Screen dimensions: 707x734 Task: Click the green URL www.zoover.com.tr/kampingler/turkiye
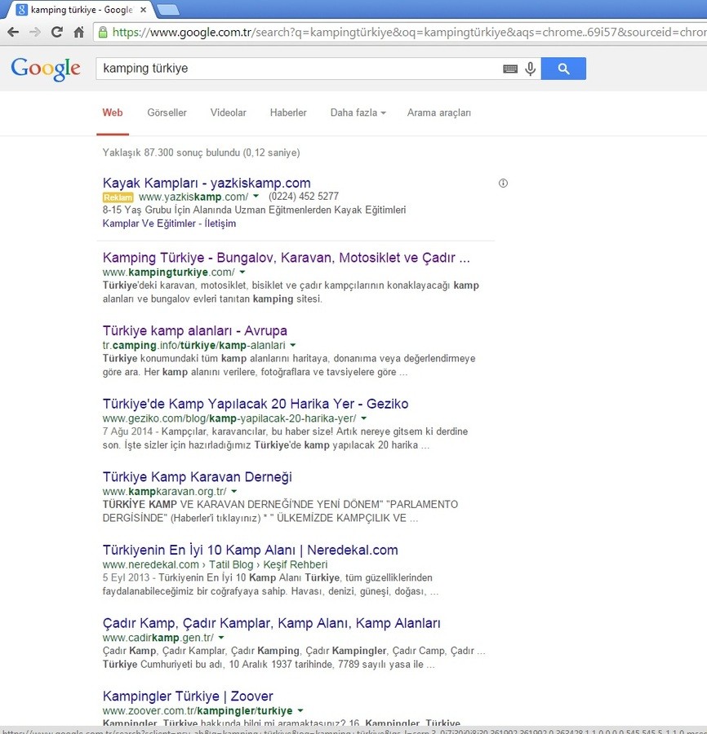click(198, 710)
